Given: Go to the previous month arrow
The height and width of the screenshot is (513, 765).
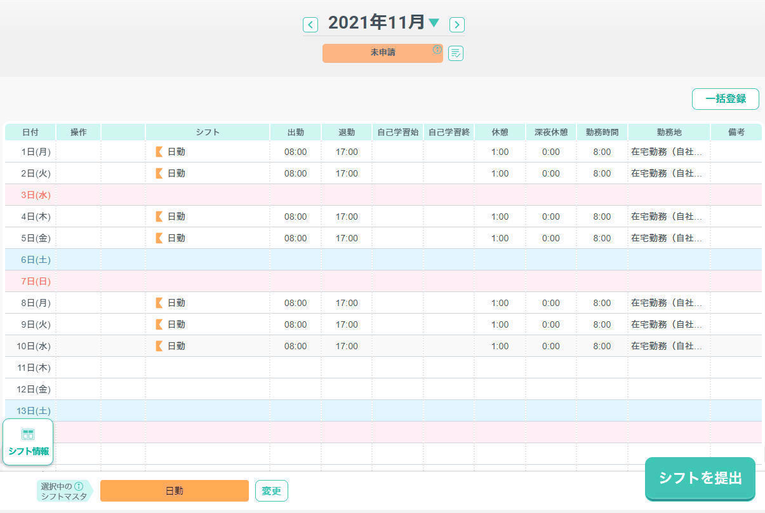Looking at the screenshot, I should pyautogui.click(x=310, y=25).
